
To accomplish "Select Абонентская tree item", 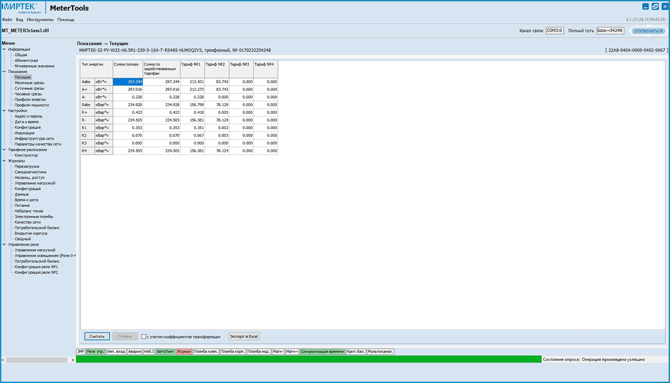I will coord(26,61).
